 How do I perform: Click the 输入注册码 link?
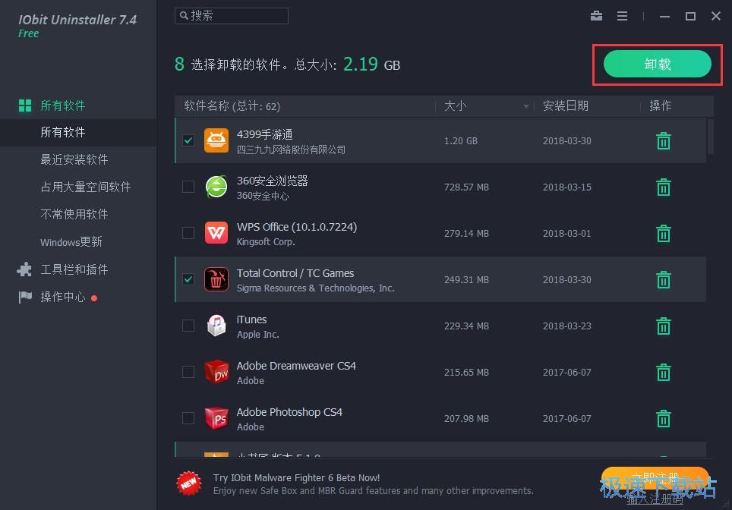click(655, 499)
